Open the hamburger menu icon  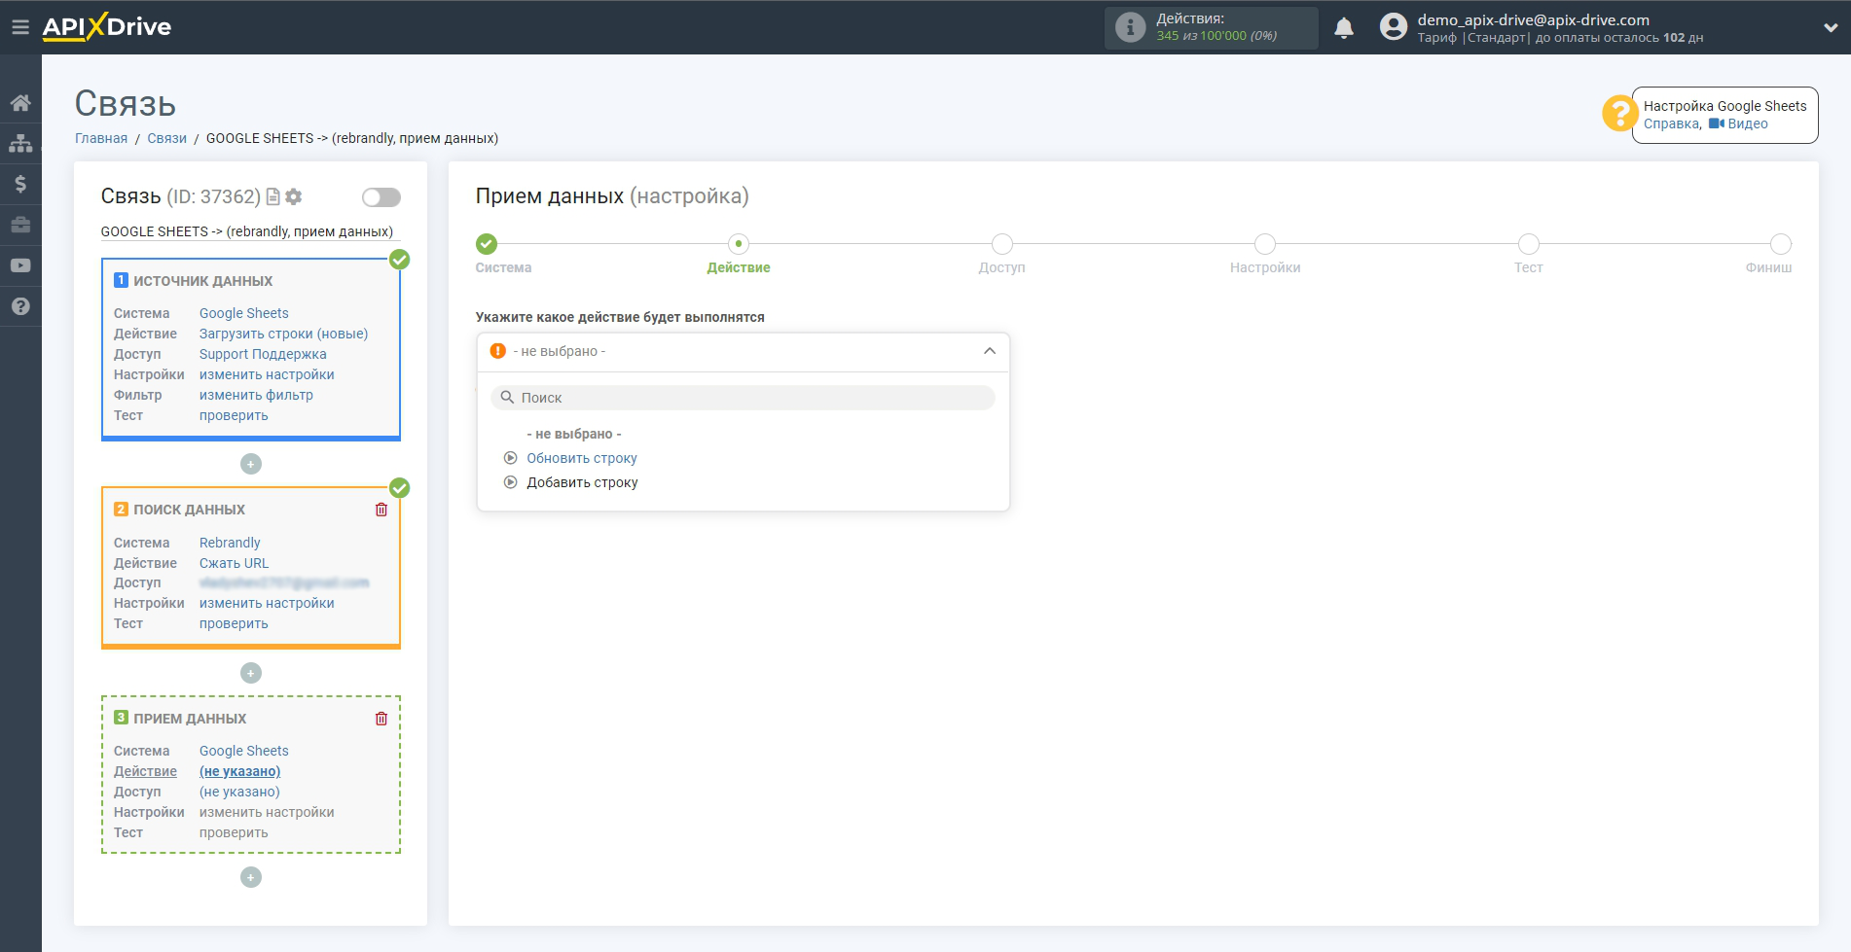point(19,27)
